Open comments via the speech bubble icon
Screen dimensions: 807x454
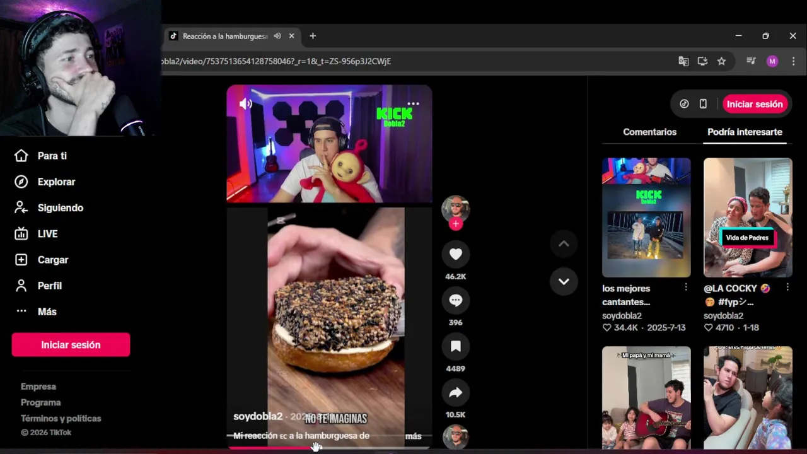[x=456, y=300]
